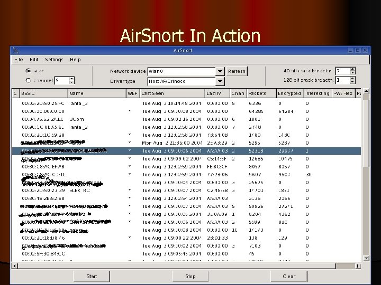
Task: Sort by the Last Seen column header
Action: 173,93
